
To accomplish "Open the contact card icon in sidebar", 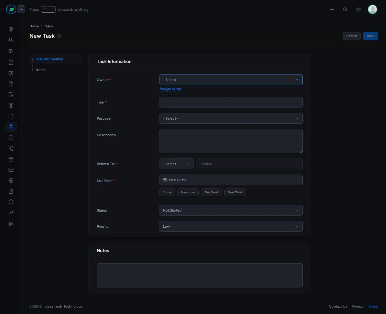I will point(11,51).
